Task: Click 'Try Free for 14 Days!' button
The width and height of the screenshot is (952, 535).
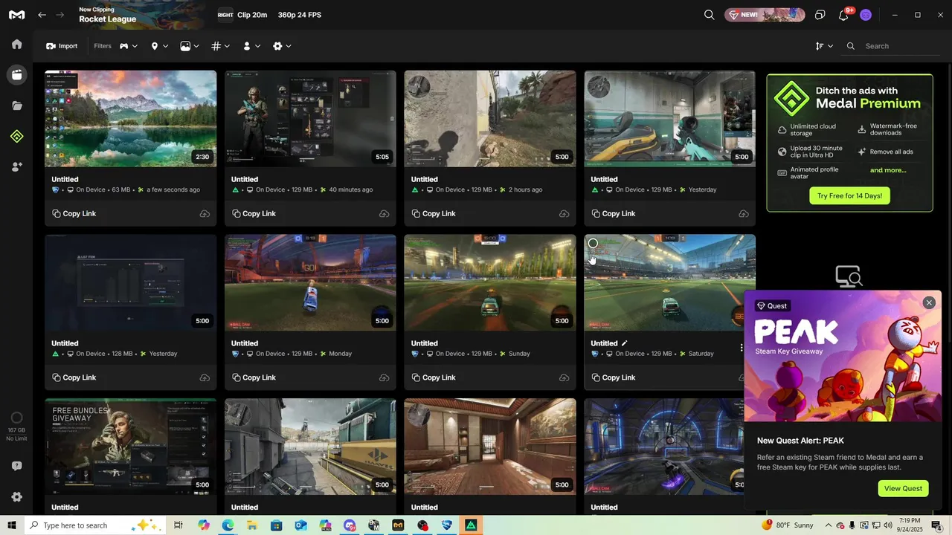Action: (849, 196)
